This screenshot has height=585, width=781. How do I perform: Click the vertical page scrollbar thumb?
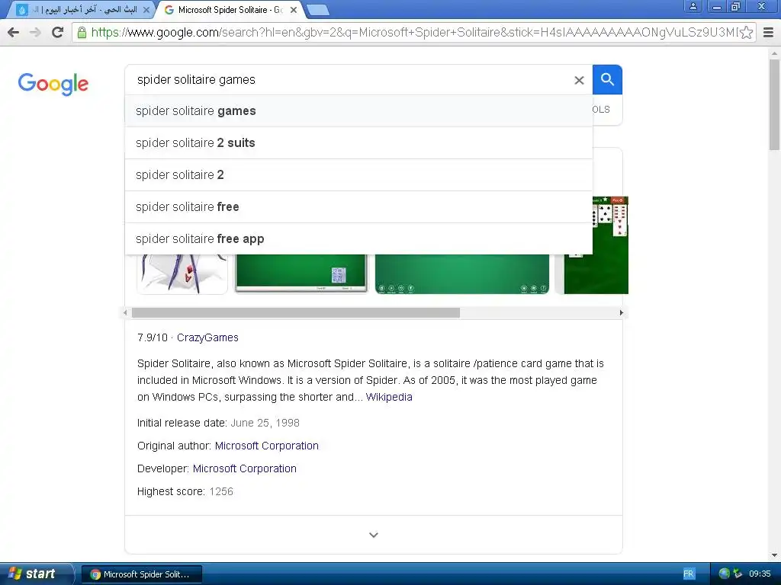(x=774, y=104)
